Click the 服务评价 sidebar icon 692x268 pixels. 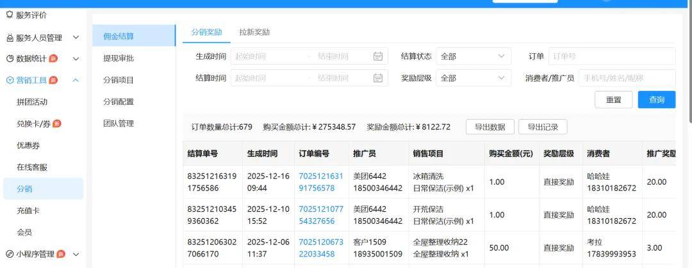[x=10, y=15]
